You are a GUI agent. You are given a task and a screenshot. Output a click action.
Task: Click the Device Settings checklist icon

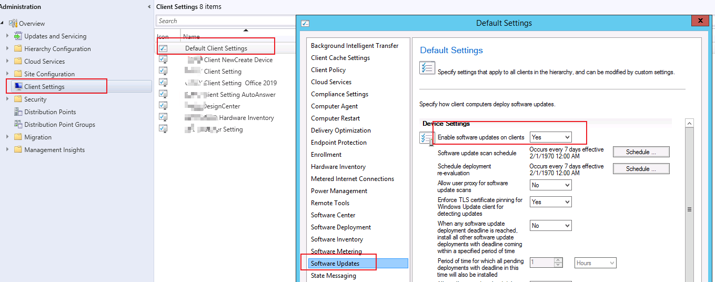[x=427, y=138]
